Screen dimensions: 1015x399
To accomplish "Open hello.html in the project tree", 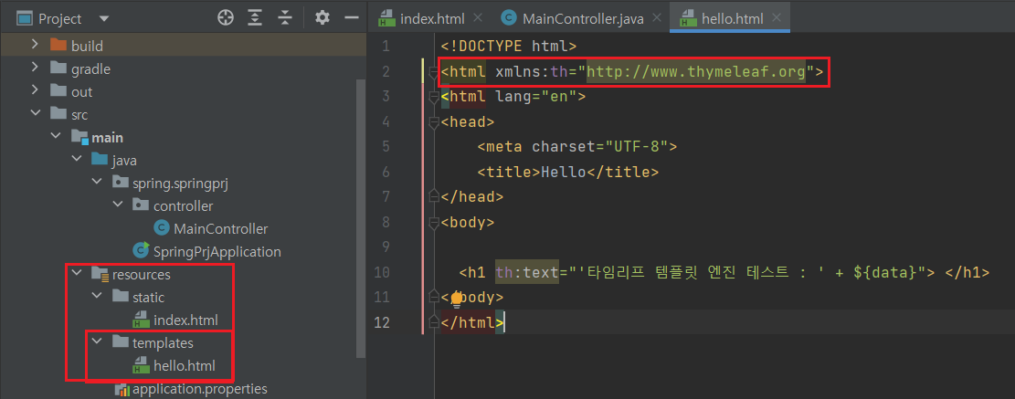I will [184, 366].
